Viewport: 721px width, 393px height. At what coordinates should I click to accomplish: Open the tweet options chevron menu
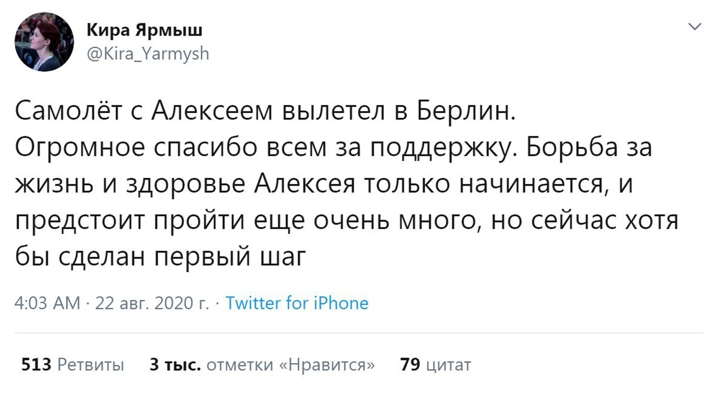(695, 27)
